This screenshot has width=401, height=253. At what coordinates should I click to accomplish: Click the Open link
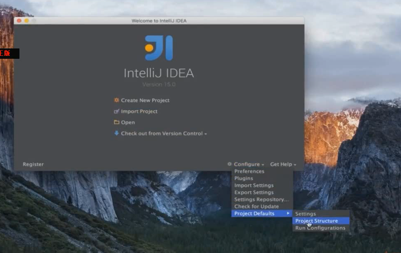click(x=128, y=122)
